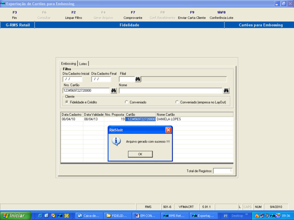294x220 pixels.
Task: Open Internet Explorer from the quick launch bar
Action: tap(40, 216)
